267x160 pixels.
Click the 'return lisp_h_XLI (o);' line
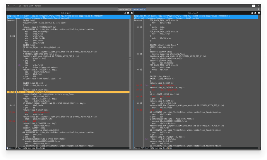(x=162, y=141)
